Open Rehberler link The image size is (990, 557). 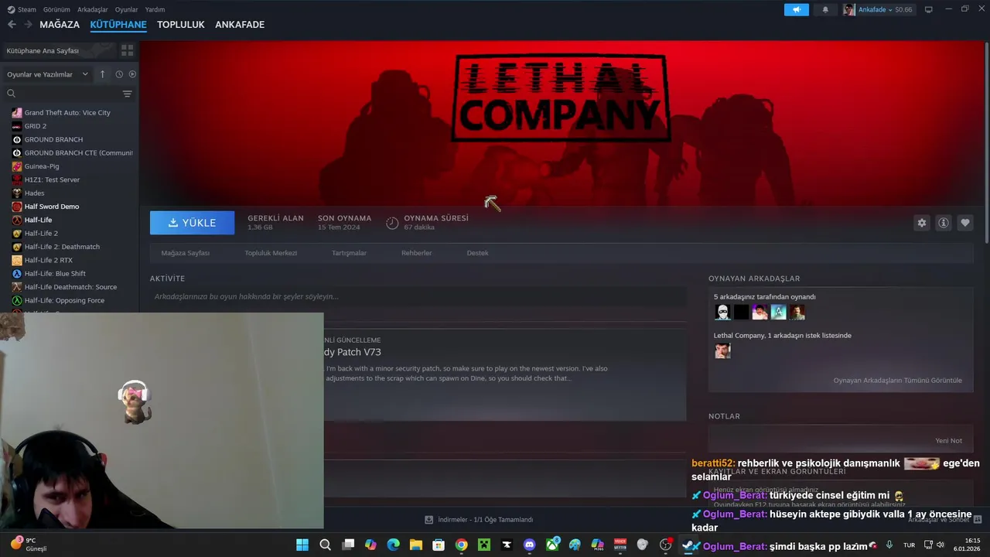click(x=416, y=253)
